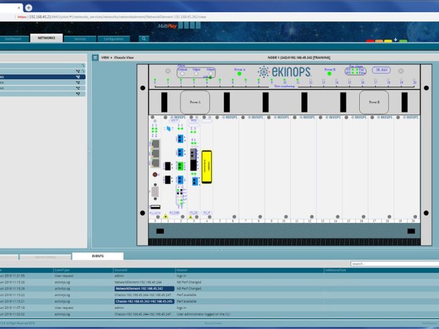This screenshot has width=439, height=329.
Task: Open the Dashboard tab
Action: click(13, 39)
